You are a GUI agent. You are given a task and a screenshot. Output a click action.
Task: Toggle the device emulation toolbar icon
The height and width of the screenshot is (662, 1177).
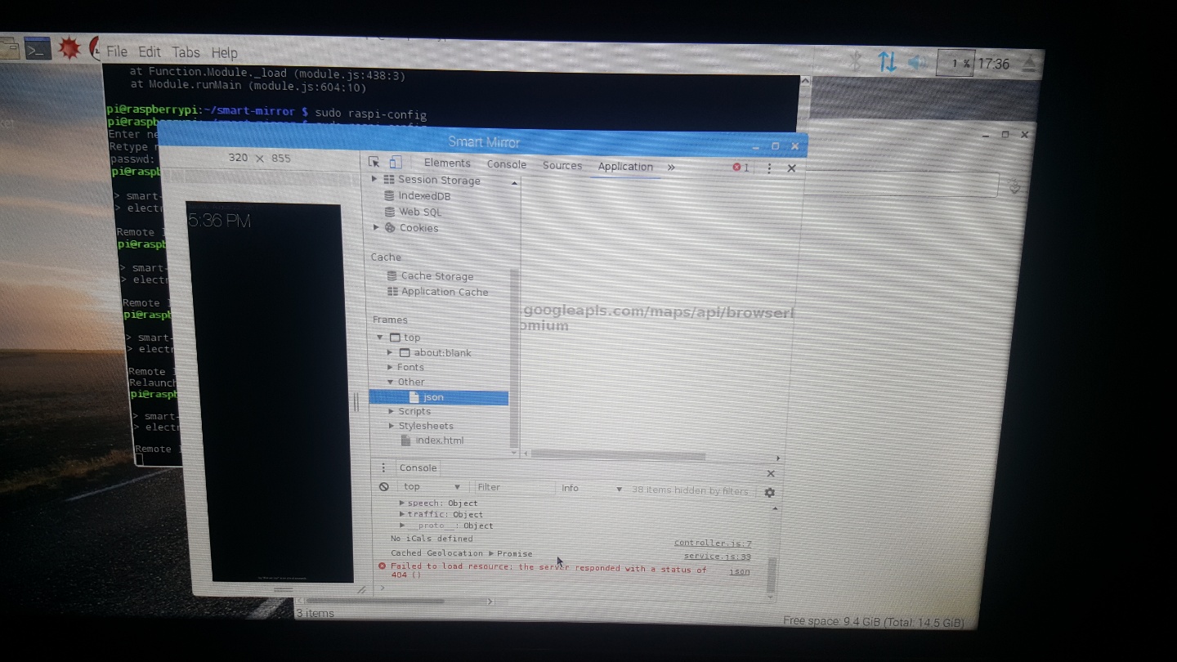(x=396, y=163)
